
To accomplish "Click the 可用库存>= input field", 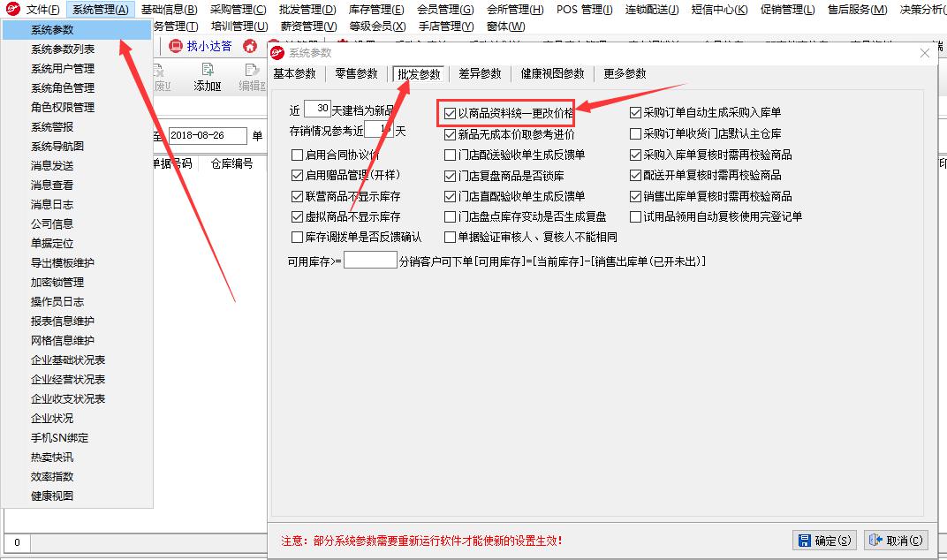I will [x=370, y=261].
